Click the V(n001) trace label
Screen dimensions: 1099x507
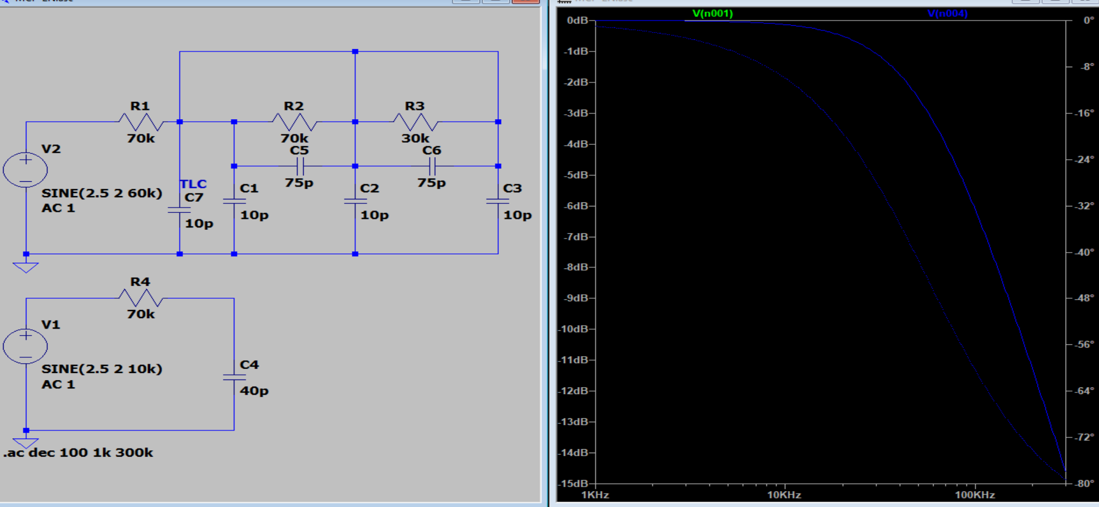[712, 13]
